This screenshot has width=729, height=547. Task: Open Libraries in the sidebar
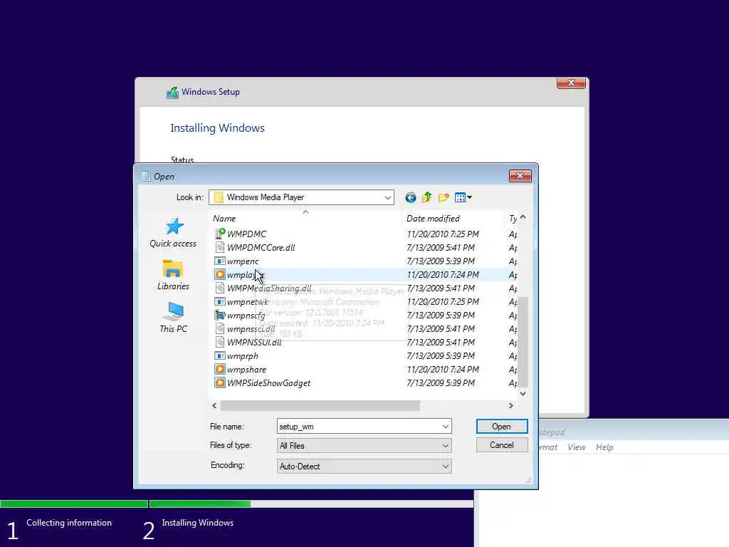point(173,276)
